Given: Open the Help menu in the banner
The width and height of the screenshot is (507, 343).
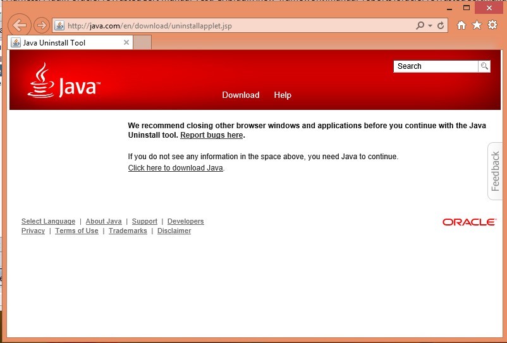Looking at the screenshot, I should tap(282, 95).
